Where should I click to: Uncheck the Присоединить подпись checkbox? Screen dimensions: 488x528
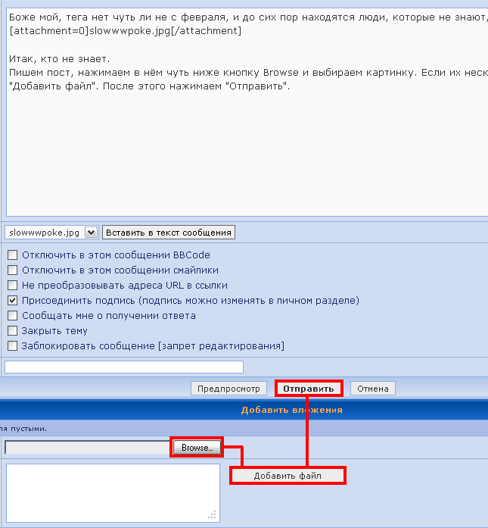click(12, 301)
